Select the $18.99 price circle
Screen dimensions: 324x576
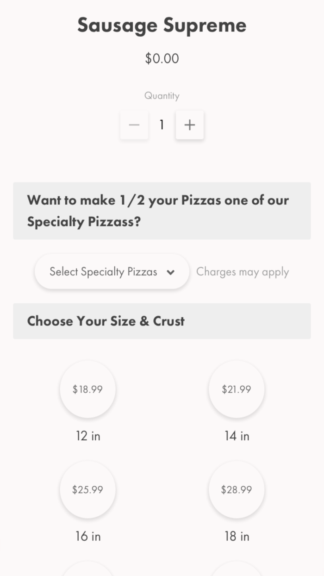tap(87, 389)
